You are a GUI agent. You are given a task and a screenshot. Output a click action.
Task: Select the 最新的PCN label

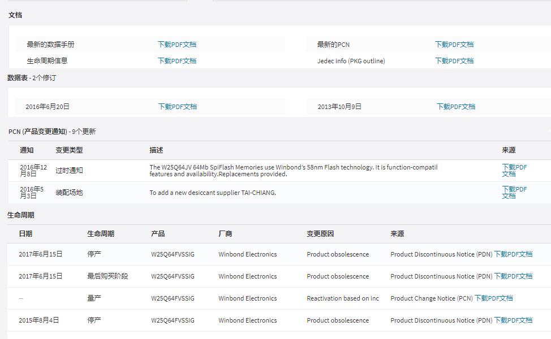[333, 45]
